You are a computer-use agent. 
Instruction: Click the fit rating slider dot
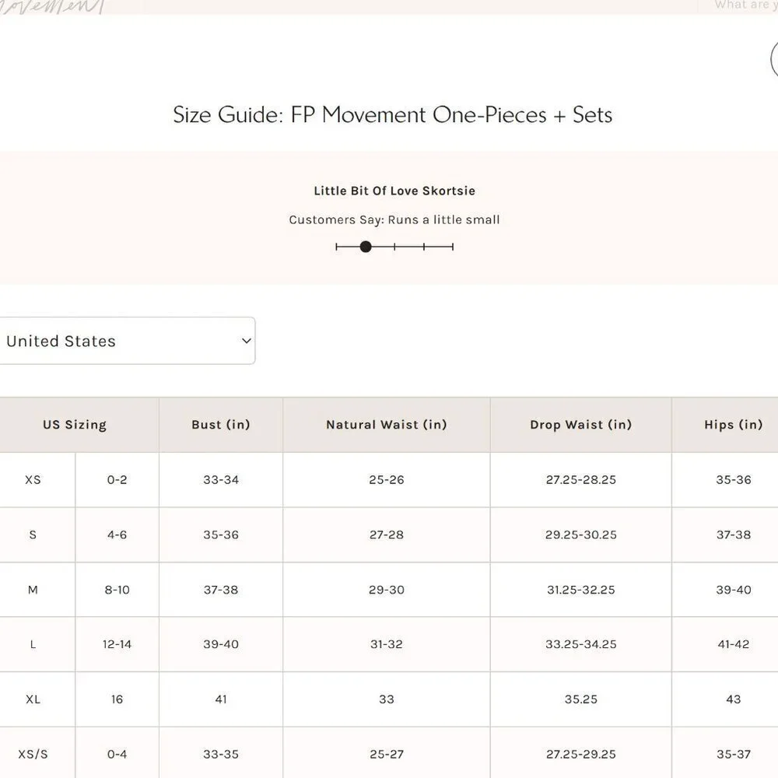(x=366, y=247)
